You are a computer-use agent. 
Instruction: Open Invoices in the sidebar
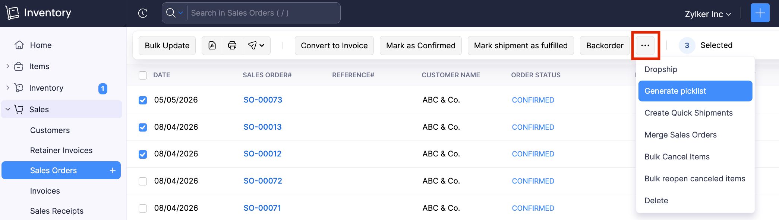[45, 191]
